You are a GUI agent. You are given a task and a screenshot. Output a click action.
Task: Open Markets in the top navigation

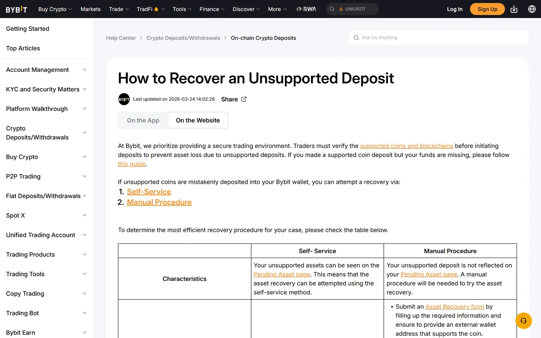coord(90,9)
